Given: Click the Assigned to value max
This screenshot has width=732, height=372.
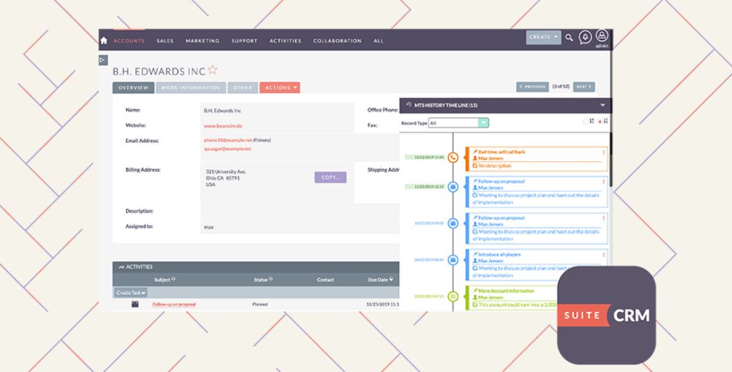Looking at the screenshot, I should (x=209, y=227).
